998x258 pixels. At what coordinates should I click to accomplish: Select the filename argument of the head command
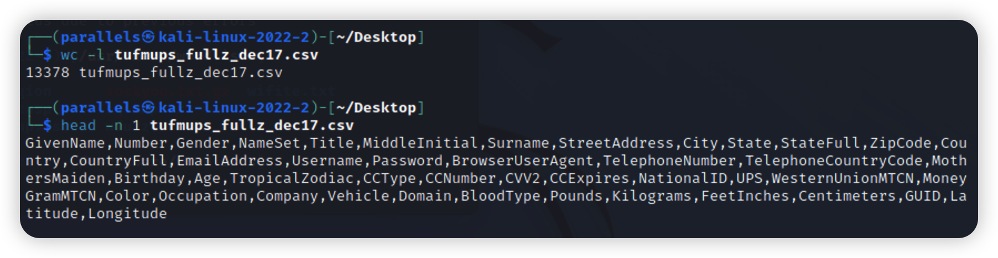point(252,126)
